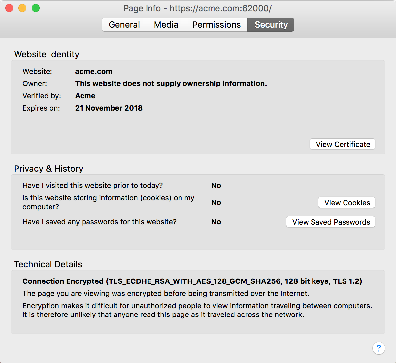Click the ownership information text

[x=171, y=83]
